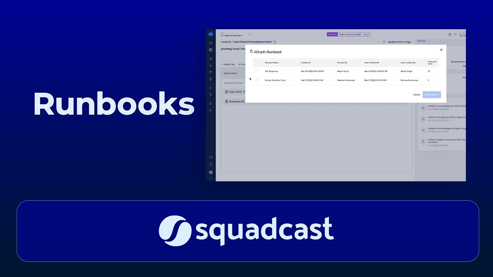The image size is (493, 277).
Task: Click the Incident purple status badge
Action: coord(332,34)
